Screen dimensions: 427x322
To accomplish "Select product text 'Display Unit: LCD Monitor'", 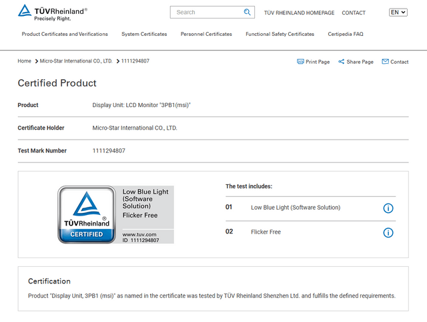I will coord(141,105).
